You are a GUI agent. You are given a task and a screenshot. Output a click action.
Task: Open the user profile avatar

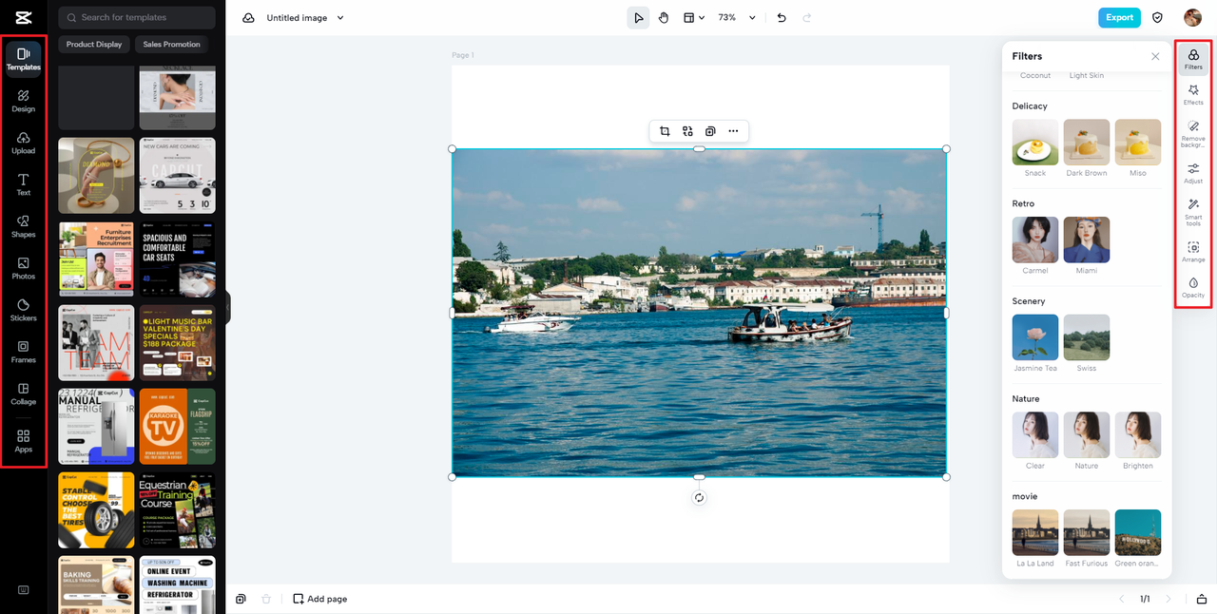[x=1192, y=17]
